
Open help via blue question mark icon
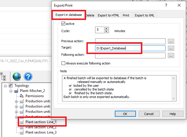pos(28,77)
